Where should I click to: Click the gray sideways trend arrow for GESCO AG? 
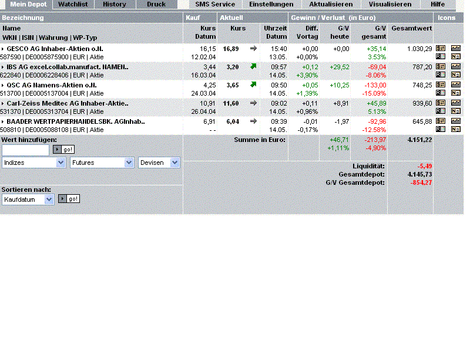tap(253, 48)
